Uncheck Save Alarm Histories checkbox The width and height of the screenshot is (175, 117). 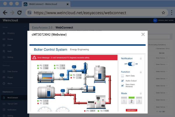point(123,85)
